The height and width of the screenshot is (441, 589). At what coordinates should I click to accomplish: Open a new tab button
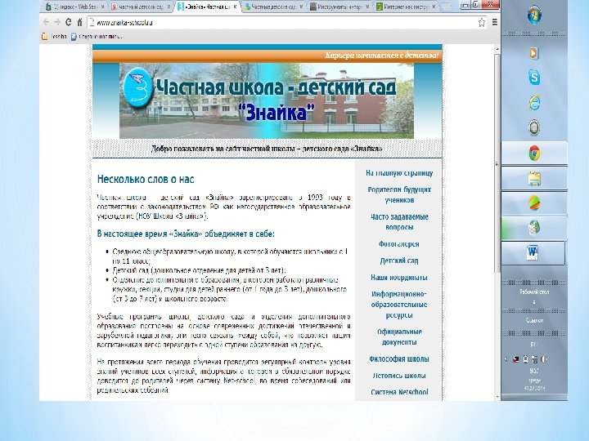click(x=447, y=7)
